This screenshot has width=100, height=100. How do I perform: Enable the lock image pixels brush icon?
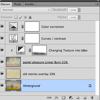click(21, 17)
